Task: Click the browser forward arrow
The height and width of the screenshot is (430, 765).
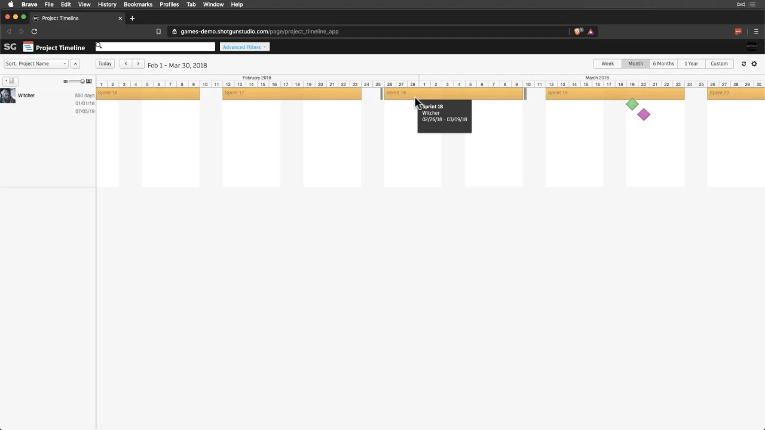Action: 21,32
